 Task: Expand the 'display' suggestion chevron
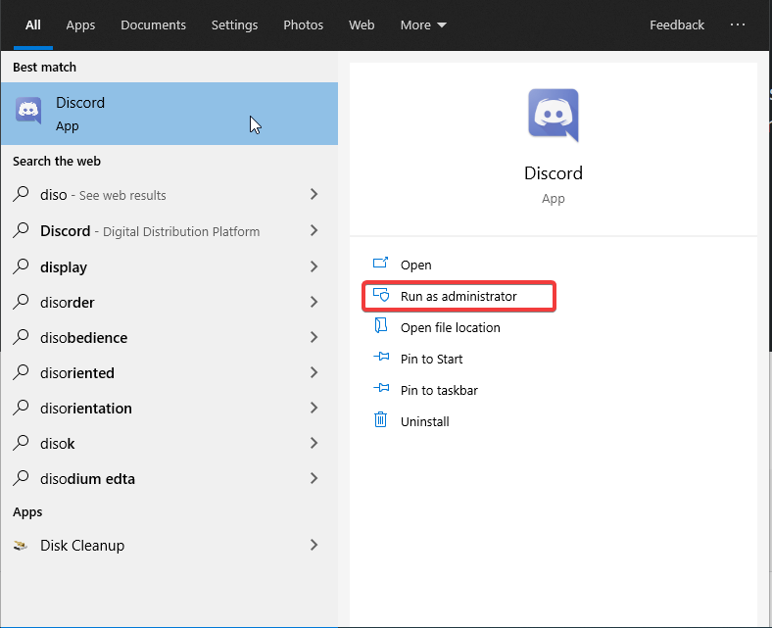click(314, 266)
